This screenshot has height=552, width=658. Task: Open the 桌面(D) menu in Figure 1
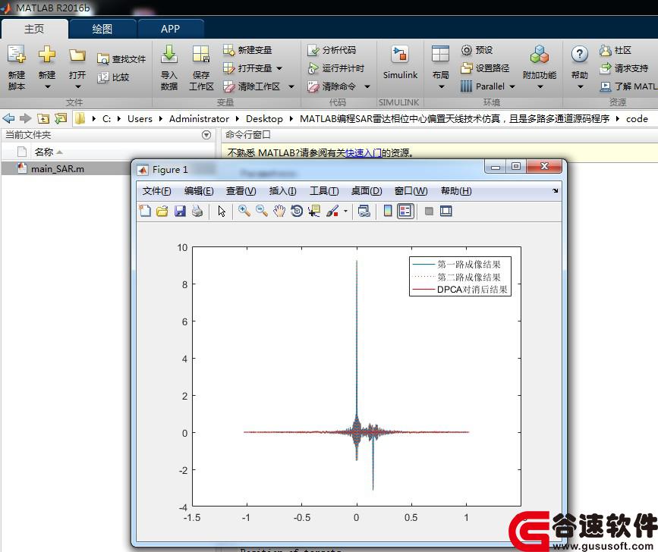pyautogui.click(x=367, y=191)
